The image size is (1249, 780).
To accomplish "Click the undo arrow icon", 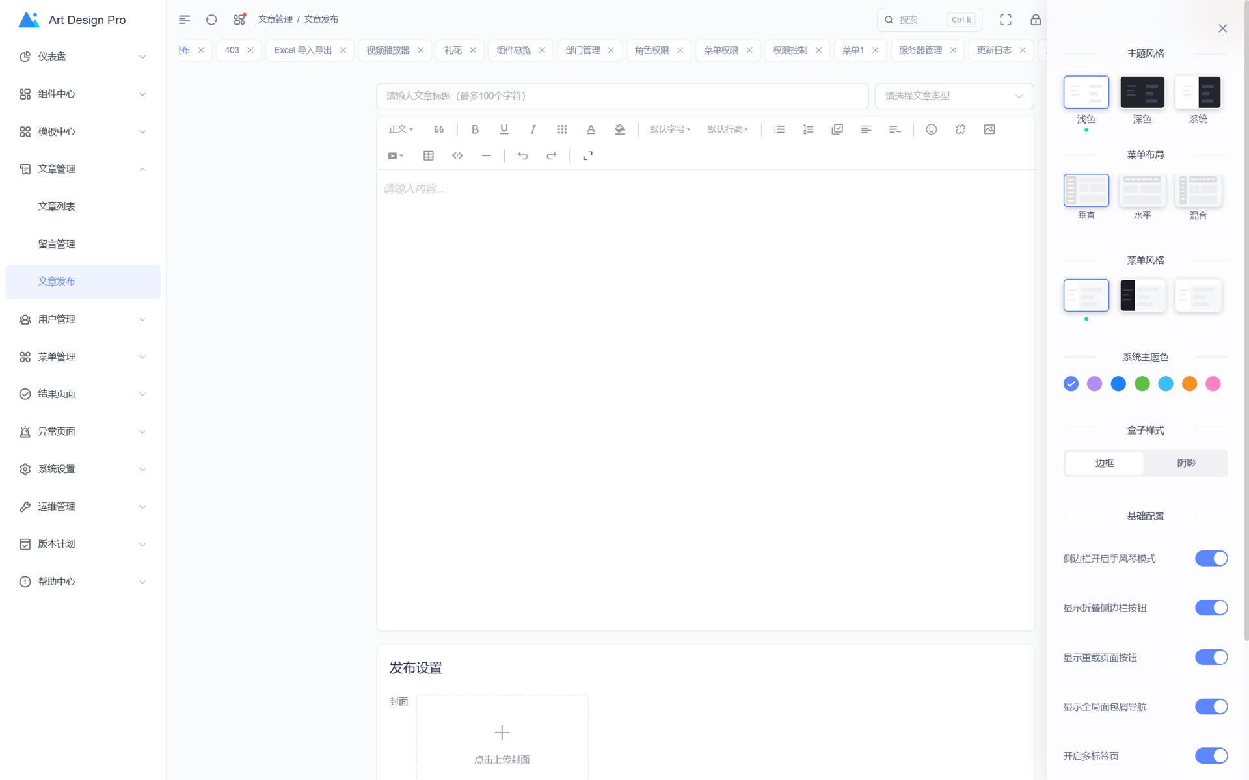I will (522, 155).
